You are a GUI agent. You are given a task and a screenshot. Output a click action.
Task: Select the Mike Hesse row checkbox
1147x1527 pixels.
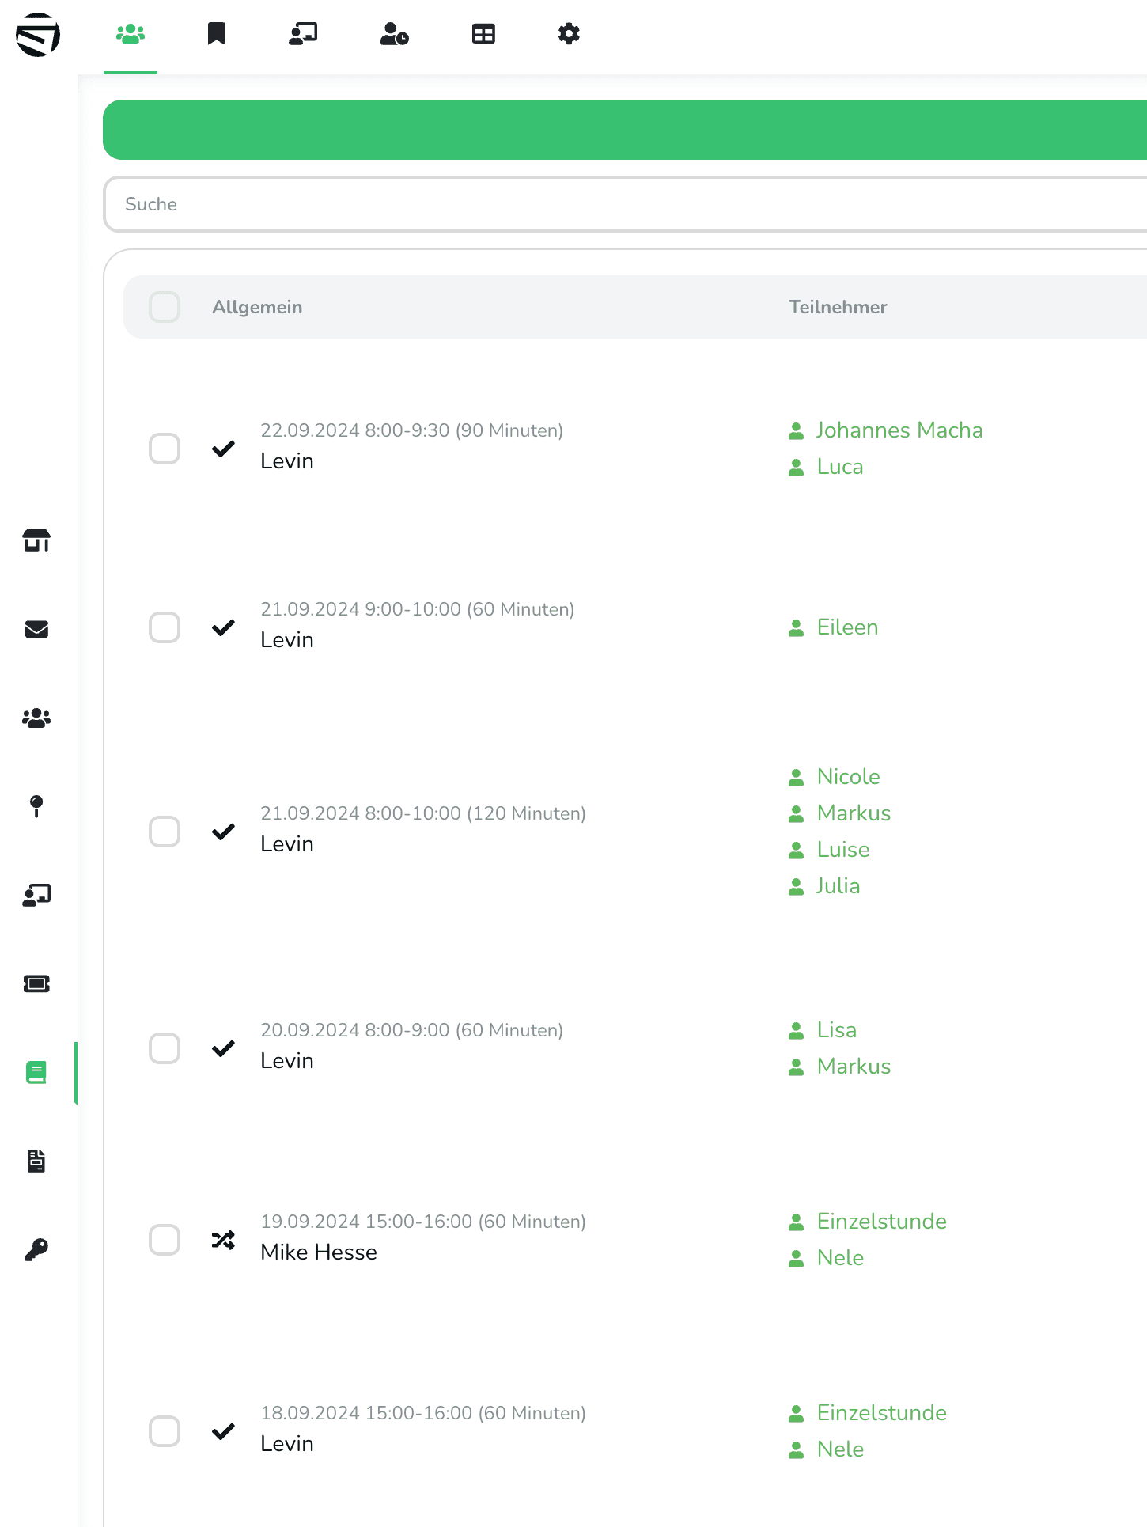pyautogui.click(x=165, y=1240)
